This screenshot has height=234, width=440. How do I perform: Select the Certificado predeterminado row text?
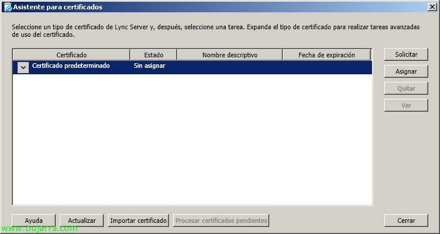[71, 66]
